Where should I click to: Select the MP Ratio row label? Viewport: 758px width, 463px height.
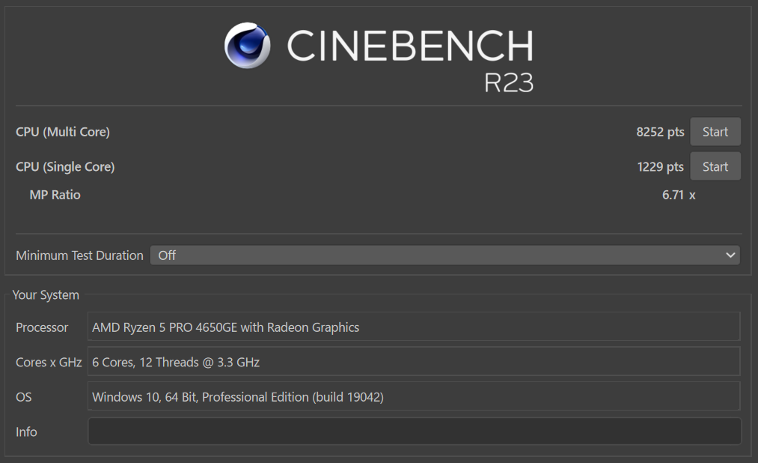[x=55, y=195]
